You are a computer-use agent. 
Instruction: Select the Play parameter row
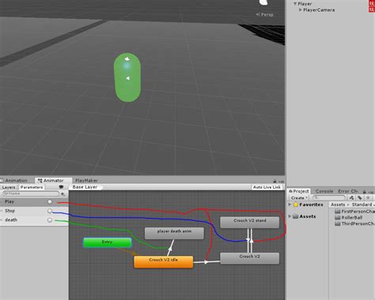pos(34,202)
